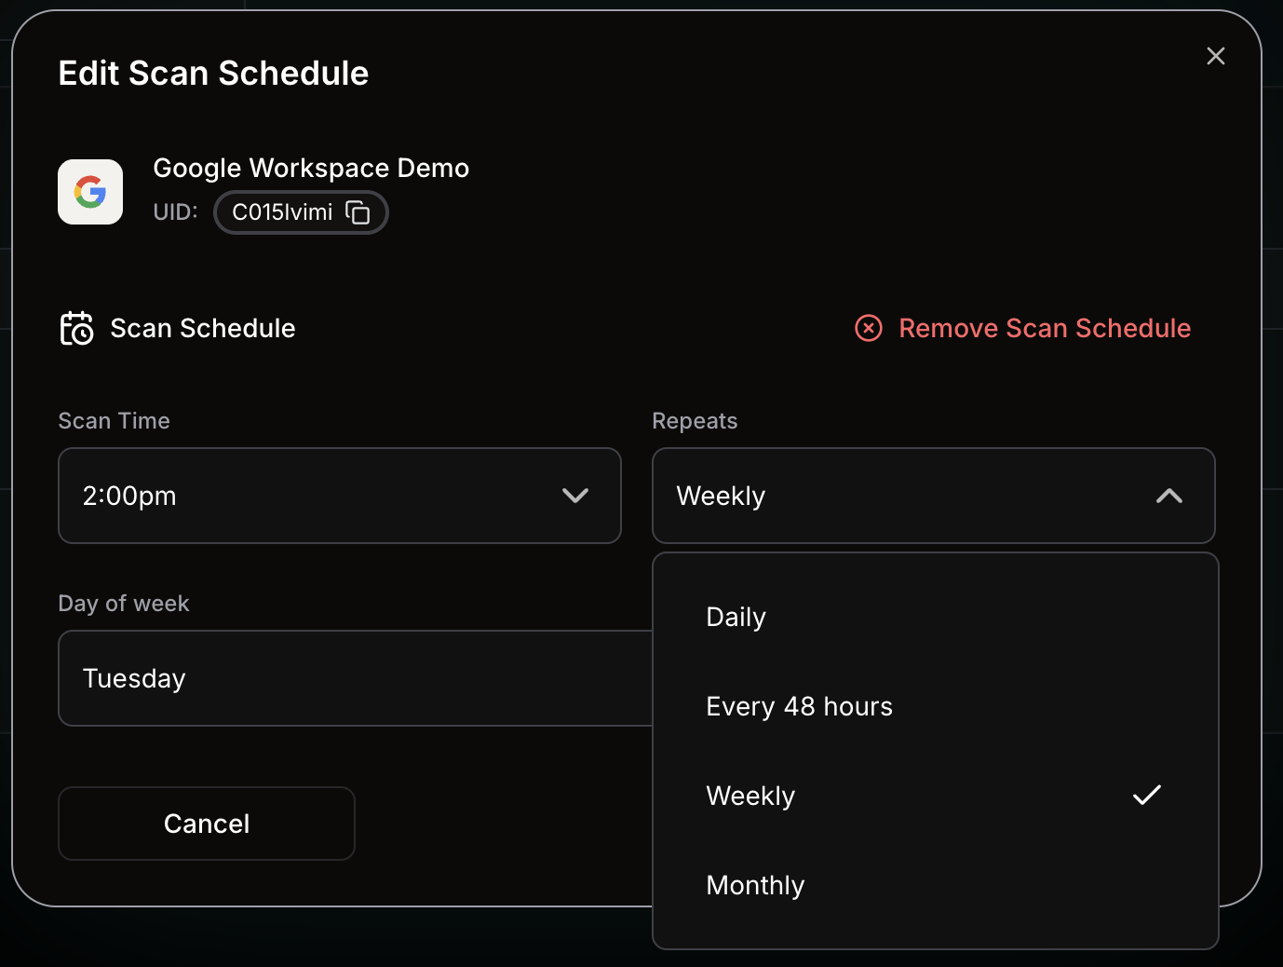The width and height of the screenshot is (1283, 967).
Task: Open the Day of week Tuesday dropdown
Action: pyautogui.click(x=356, y=678)
